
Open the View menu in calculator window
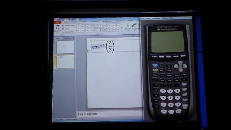[148, 18]
